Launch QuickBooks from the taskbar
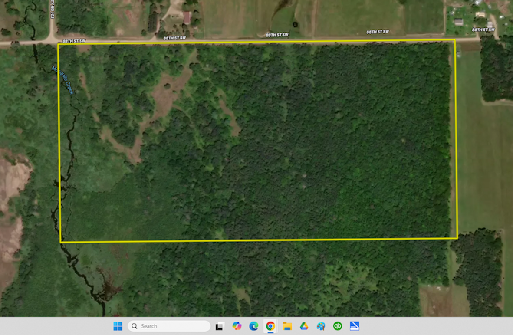513x335 pixels. coord(337,326)
